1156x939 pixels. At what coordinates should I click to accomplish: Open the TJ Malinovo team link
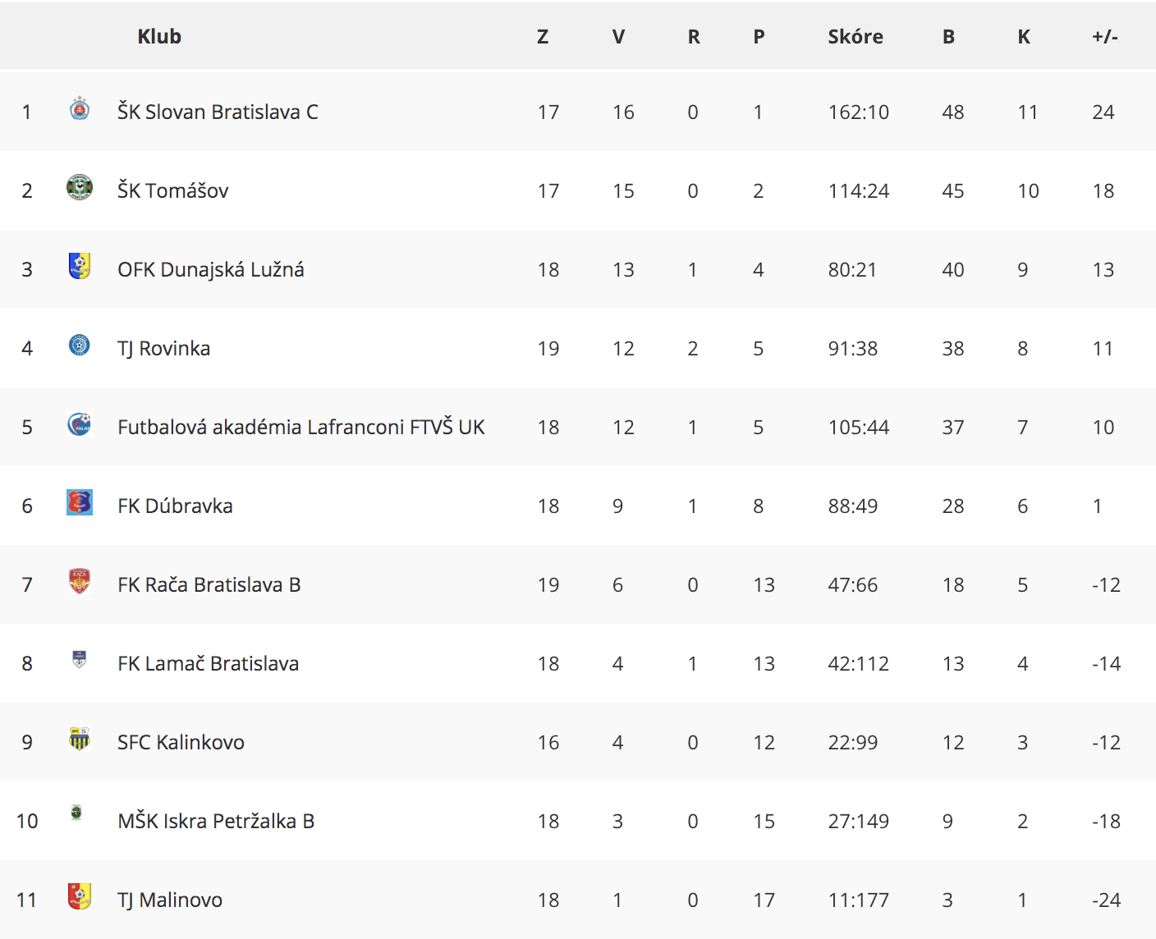click(170, 900)
